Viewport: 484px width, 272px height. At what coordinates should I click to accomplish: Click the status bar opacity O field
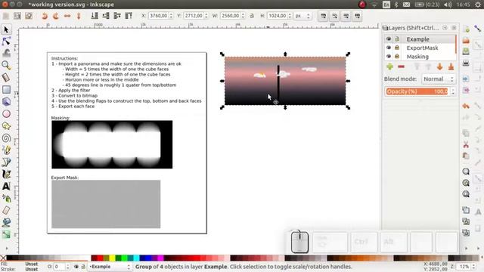[60, 267]
